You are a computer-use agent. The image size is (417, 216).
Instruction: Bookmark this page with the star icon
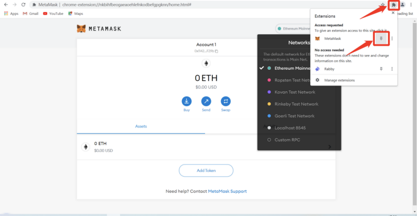(383, 5)
